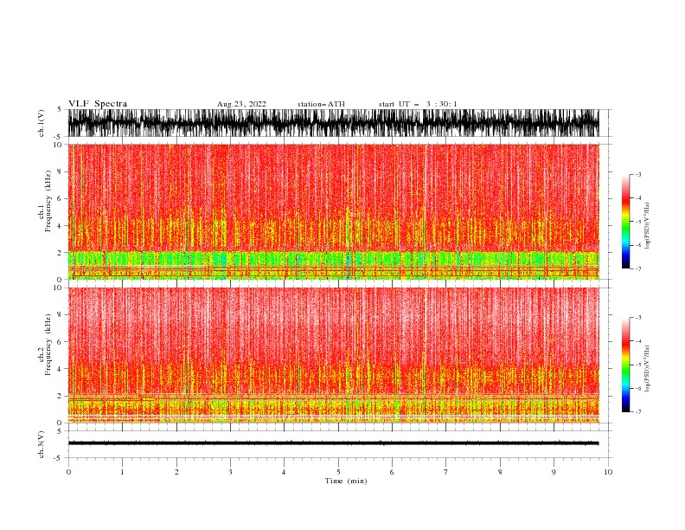
Task: Click the time axis tick label '1'
Action: (122, 472)
